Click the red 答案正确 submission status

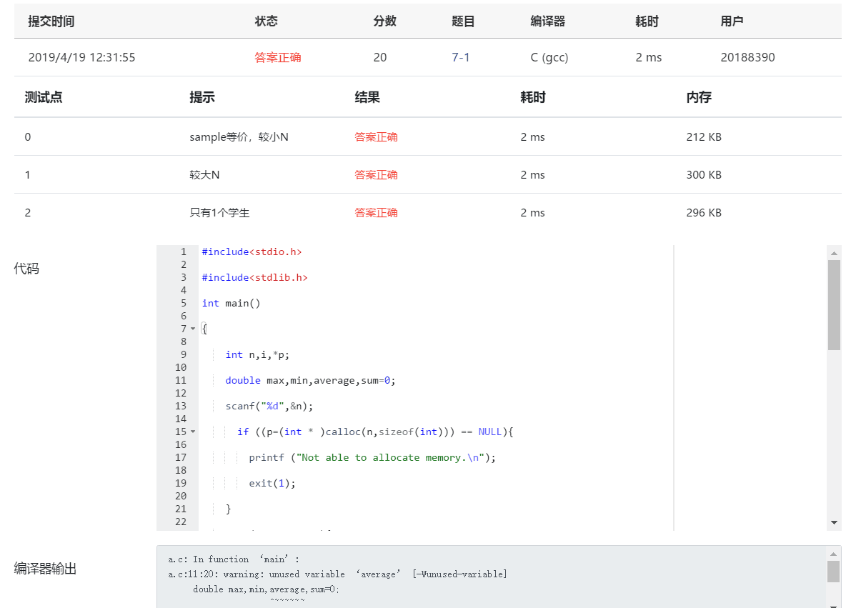click(x=278, y=57)
